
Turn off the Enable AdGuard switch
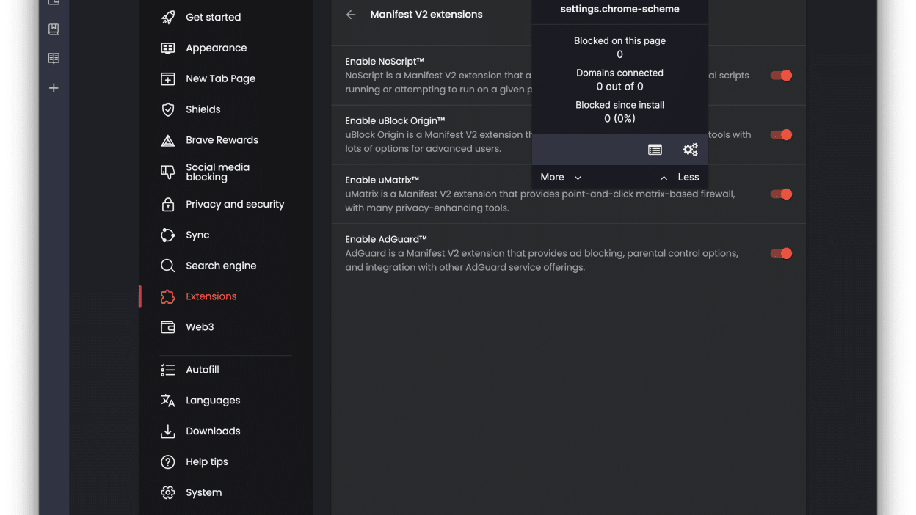click(780, 253)
